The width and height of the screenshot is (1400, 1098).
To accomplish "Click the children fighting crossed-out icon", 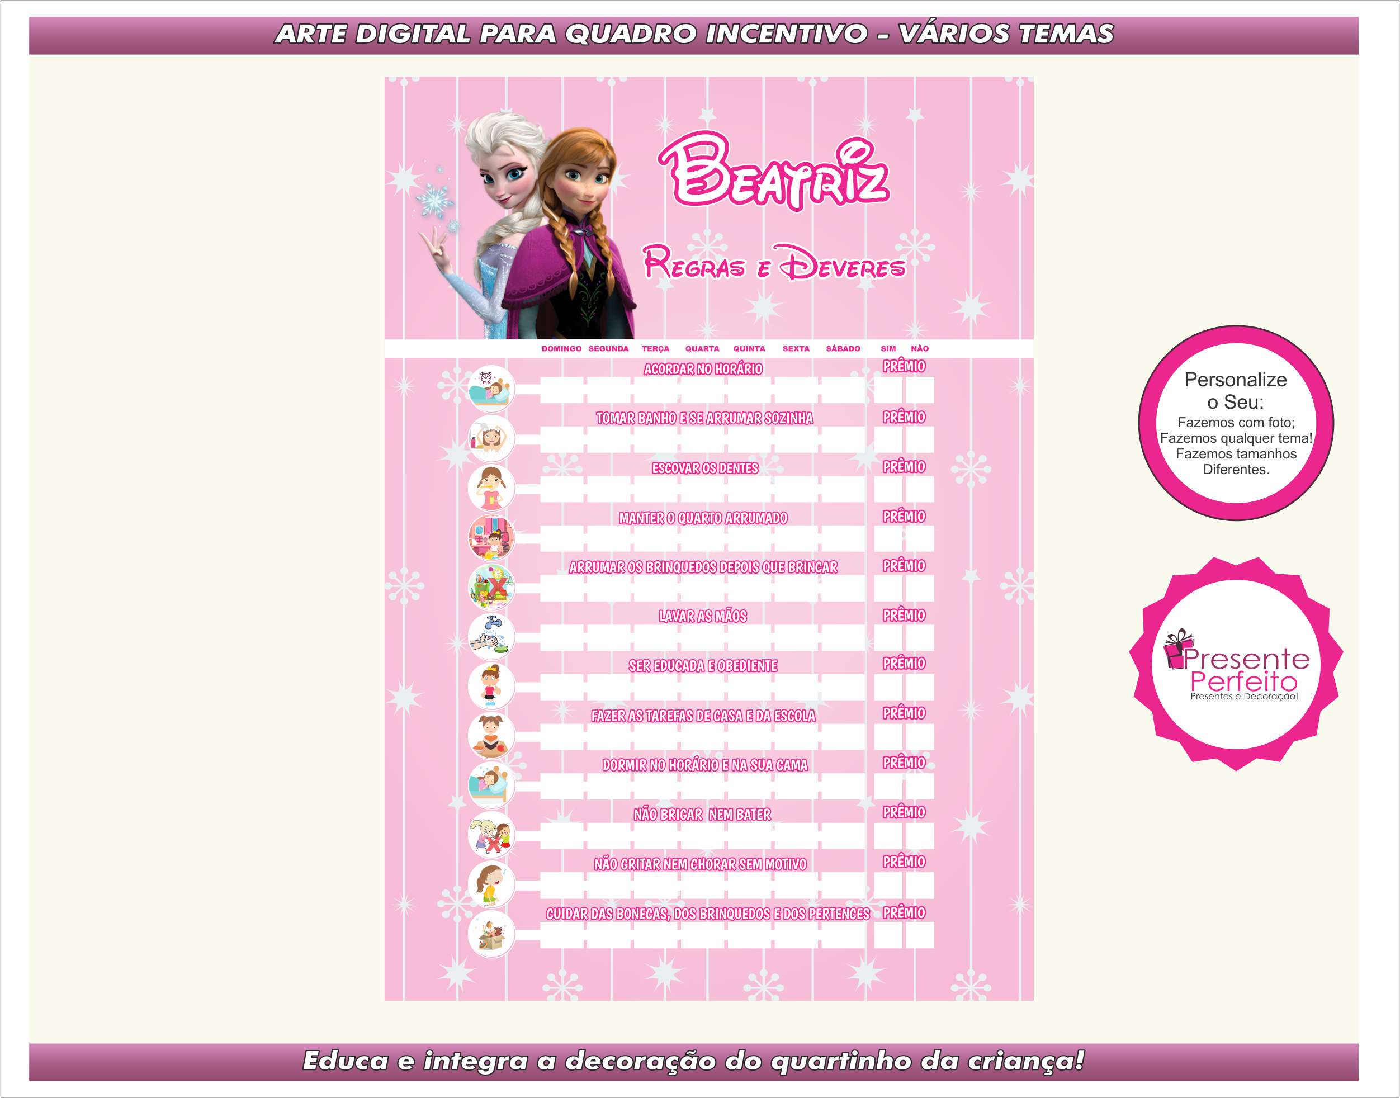I will point(491,834).
